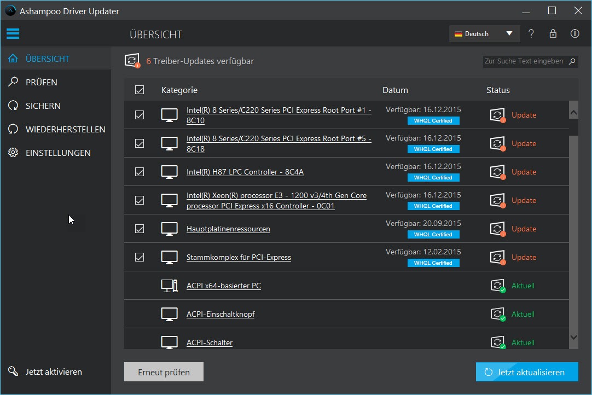The width and height of the screenshot is (592, 395).
Task: Click update status icon for Root Port #1
Action: click(x=497, y=115)
